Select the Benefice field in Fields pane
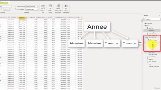The height and width of the screenshot is (90, 161). (x=151, y=28)
